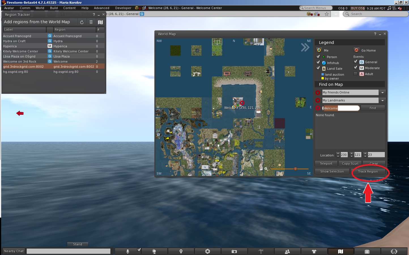Click the trash icon in Region Tracker
Image resolution: width=409 pixels, height=255 pixels.
[91, 22]
